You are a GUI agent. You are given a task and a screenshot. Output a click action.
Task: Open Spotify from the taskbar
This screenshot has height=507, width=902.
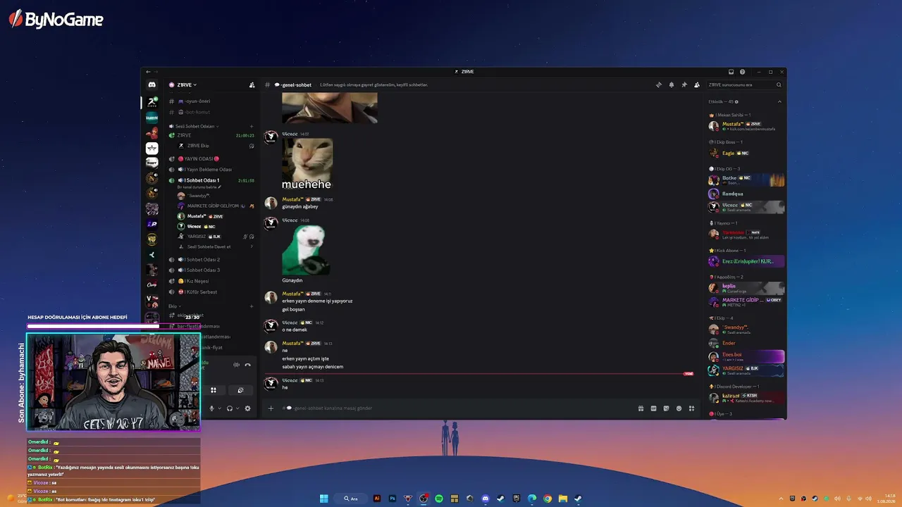tap(439, 499)
